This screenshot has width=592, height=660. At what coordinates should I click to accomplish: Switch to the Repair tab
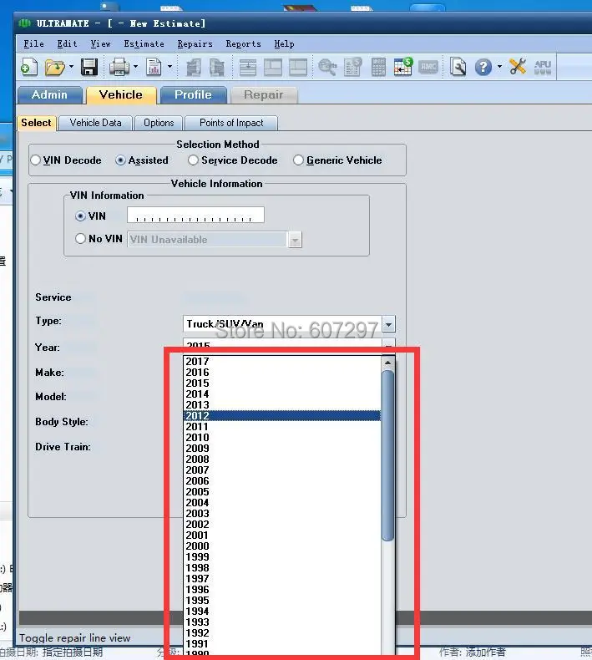[263, 94]
